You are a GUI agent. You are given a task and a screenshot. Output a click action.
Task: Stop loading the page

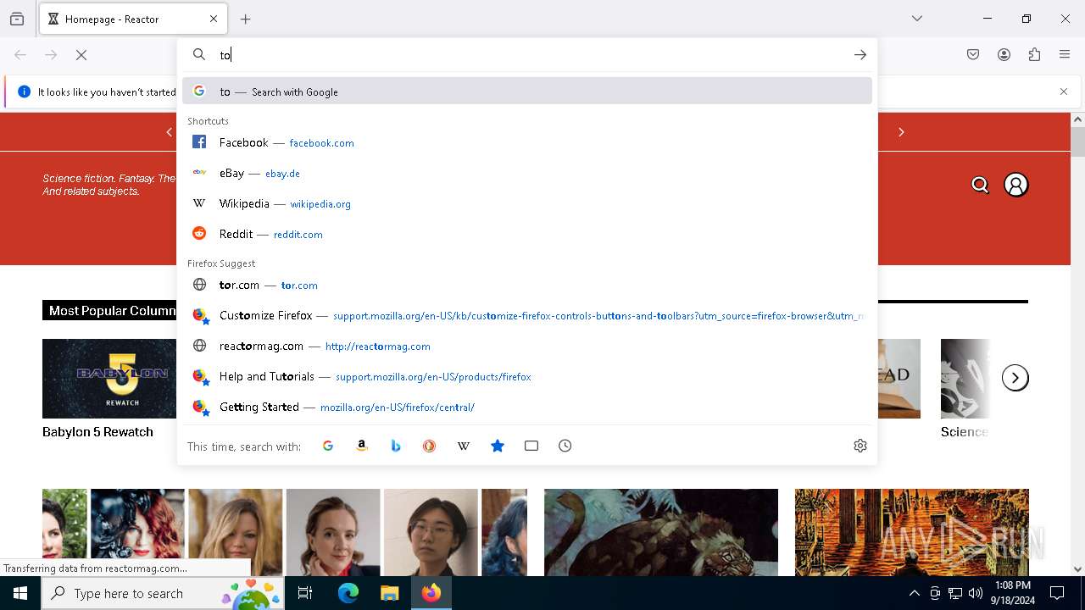pyautogui.click(x=81, y=55)
